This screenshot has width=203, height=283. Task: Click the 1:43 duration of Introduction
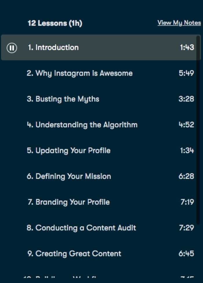[187, 48]
